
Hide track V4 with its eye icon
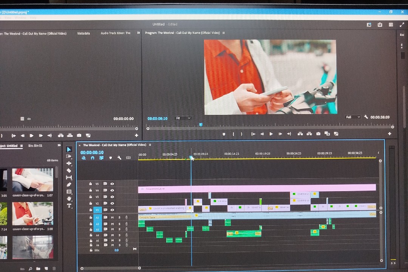tap(112, 190)
